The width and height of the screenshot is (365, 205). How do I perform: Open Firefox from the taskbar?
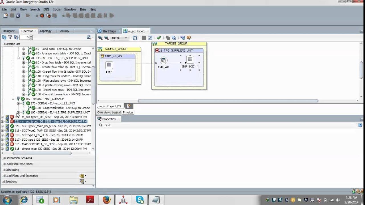107,200
